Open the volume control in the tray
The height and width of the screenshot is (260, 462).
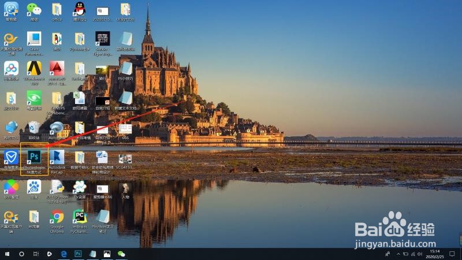click(420, 254)
